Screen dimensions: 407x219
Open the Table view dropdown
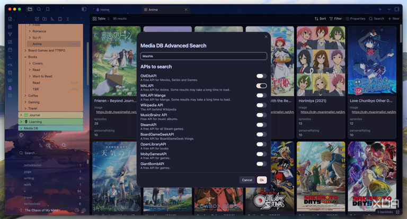click(x=101, y=19)
